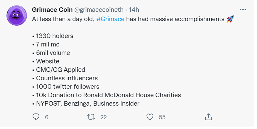Screen dimensions: 257x129
Task: Click the '1330 holders' bullet line
Action: coord(53,36)
